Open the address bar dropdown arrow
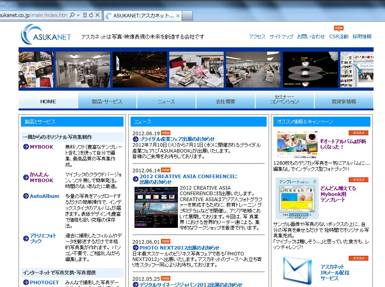 (78, 15)
